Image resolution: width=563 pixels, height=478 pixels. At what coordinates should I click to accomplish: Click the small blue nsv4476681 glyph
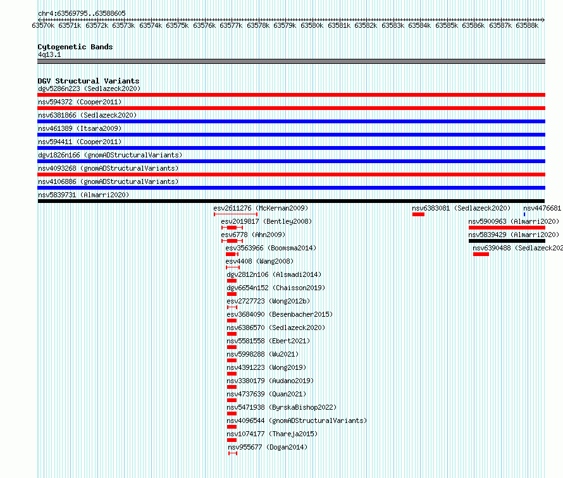coord(524,214)
